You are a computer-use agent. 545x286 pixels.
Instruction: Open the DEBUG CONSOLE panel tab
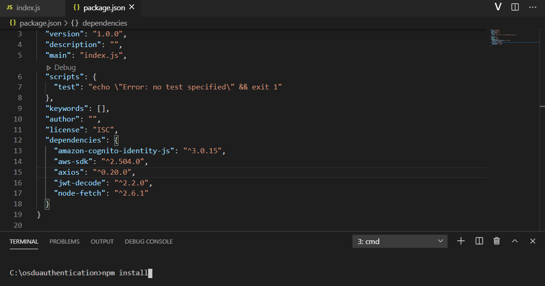[x=149, y=242]
